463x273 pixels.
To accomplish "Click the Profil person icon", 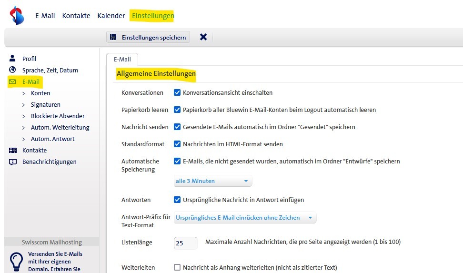I will [x=13, y=59].
